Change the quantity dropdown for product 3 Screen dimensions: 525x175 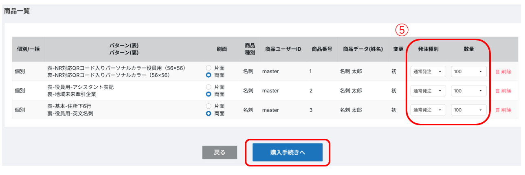pyautogui.click(x=468, y=110)
